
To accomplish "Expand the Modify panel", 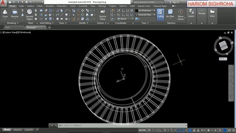I will pyautogui.click(x=84, y=23).
